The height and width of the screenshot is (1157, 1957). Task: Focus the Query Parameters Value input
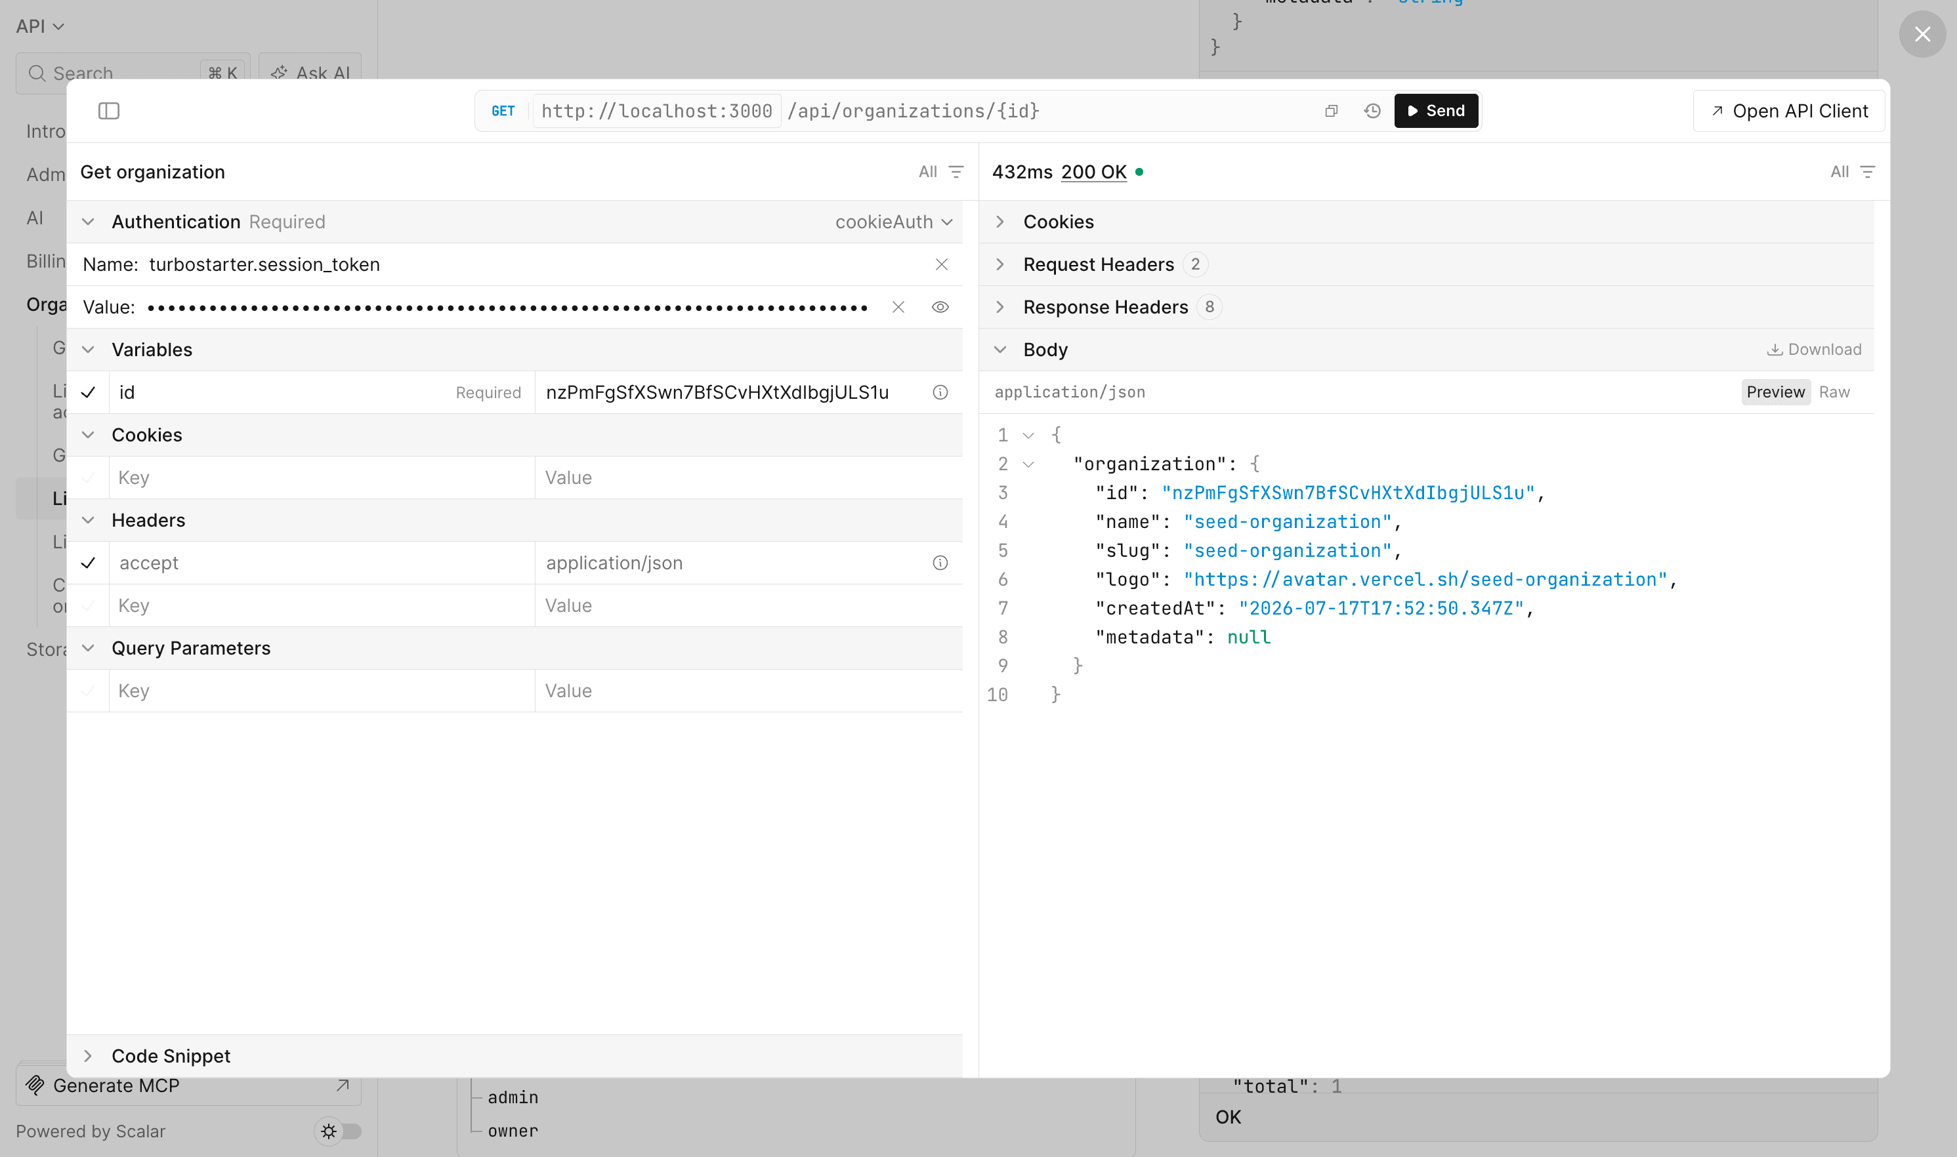coord(749,691)
